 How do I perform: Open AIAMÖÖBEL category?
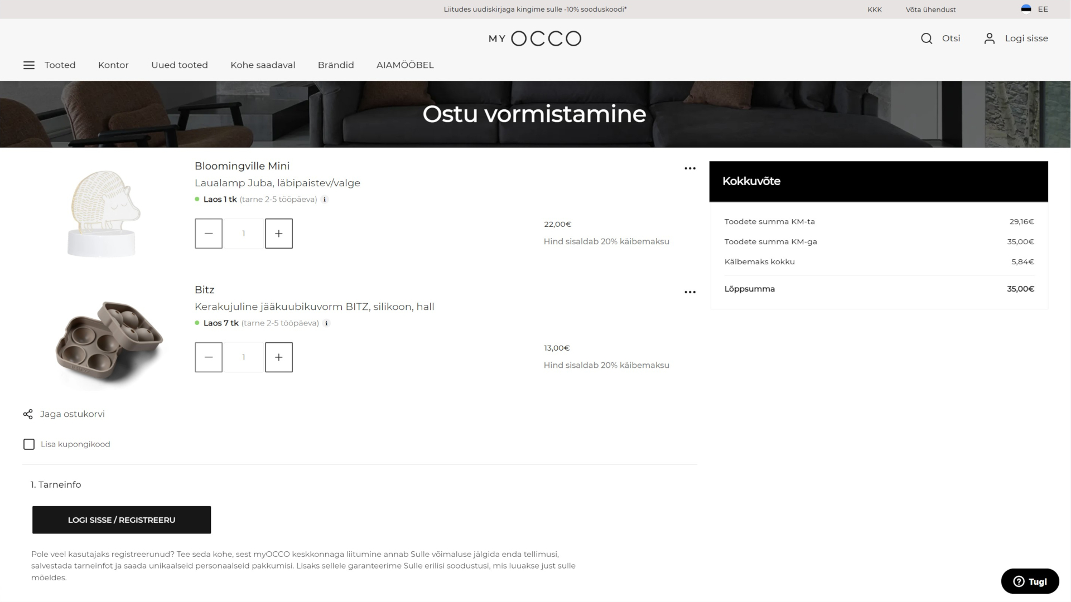pos(405,65)
